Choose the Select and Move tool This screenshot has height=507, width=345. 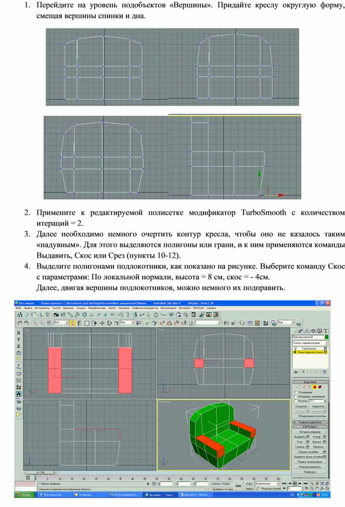(102, 323)
